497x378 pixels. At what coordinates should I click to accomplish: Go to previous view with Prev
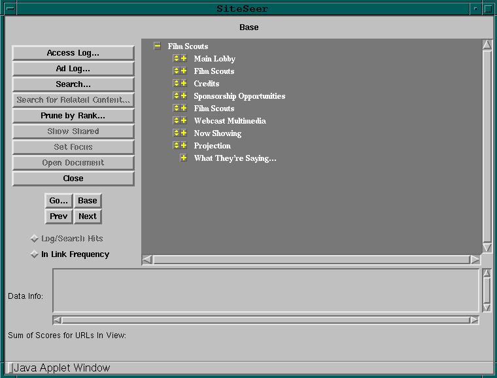coord(59,216)
